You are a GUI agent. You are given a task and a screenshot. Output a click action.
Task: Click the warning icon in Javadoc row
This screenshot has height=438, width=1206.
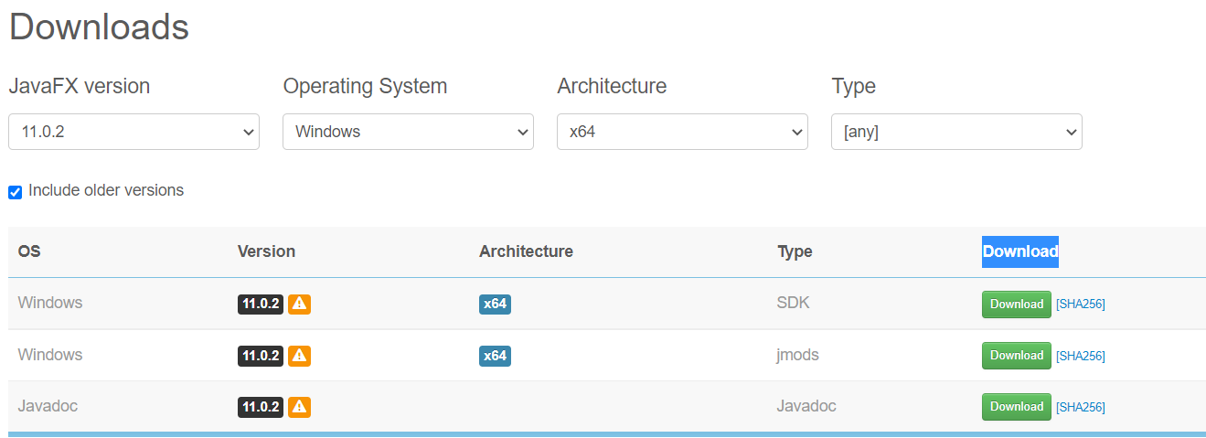tap(299, 406)
